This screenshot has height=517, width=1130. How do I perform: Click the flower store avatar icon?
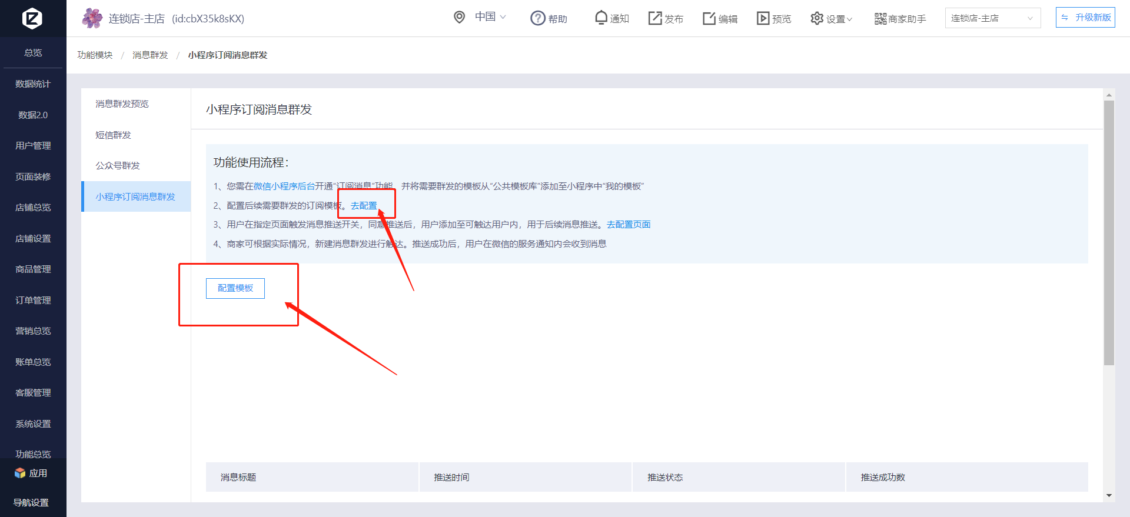(92, 18)
